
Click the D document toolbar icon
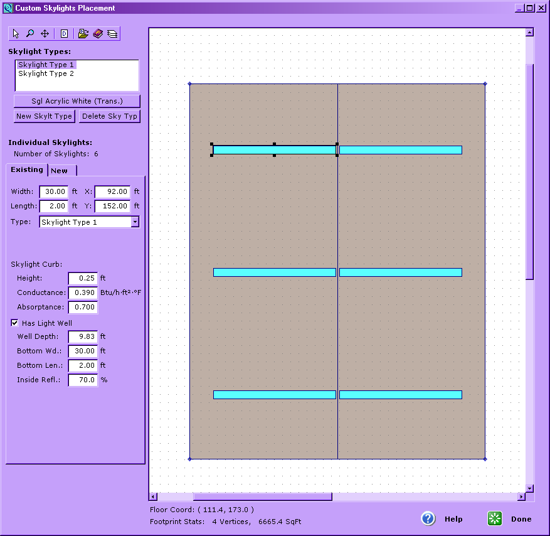(64, 34)
